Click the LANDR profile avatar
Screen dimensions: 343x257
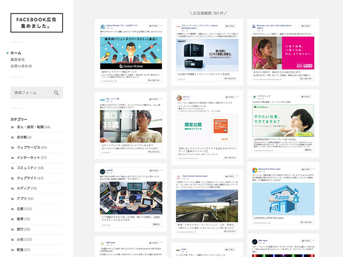[x=102, y=171]
